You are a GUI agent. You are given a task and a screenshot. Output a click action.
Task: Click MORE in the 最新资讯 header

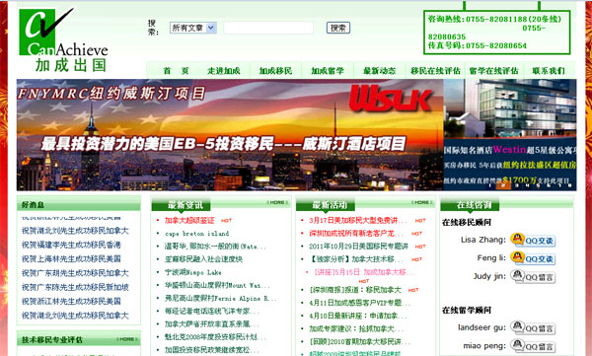coord(277,203)
